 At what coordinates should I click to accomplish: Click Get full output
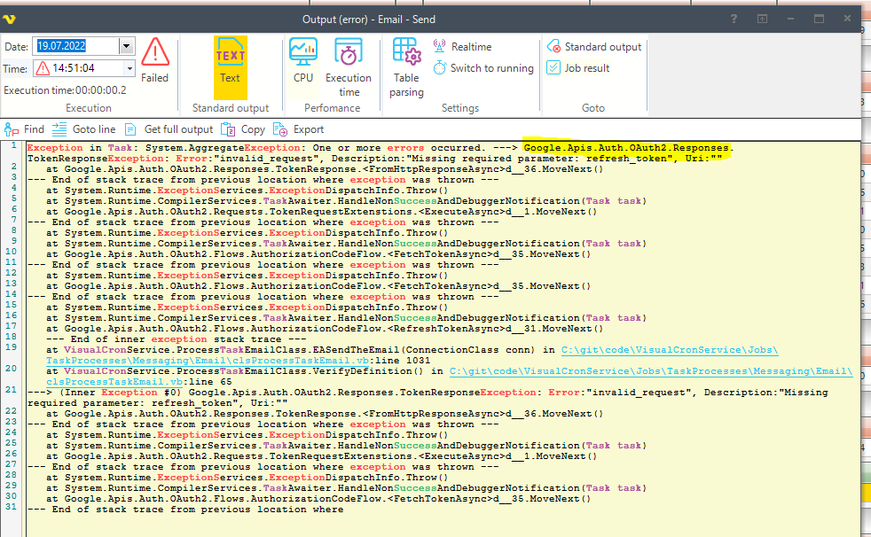[x=169, y=129]
